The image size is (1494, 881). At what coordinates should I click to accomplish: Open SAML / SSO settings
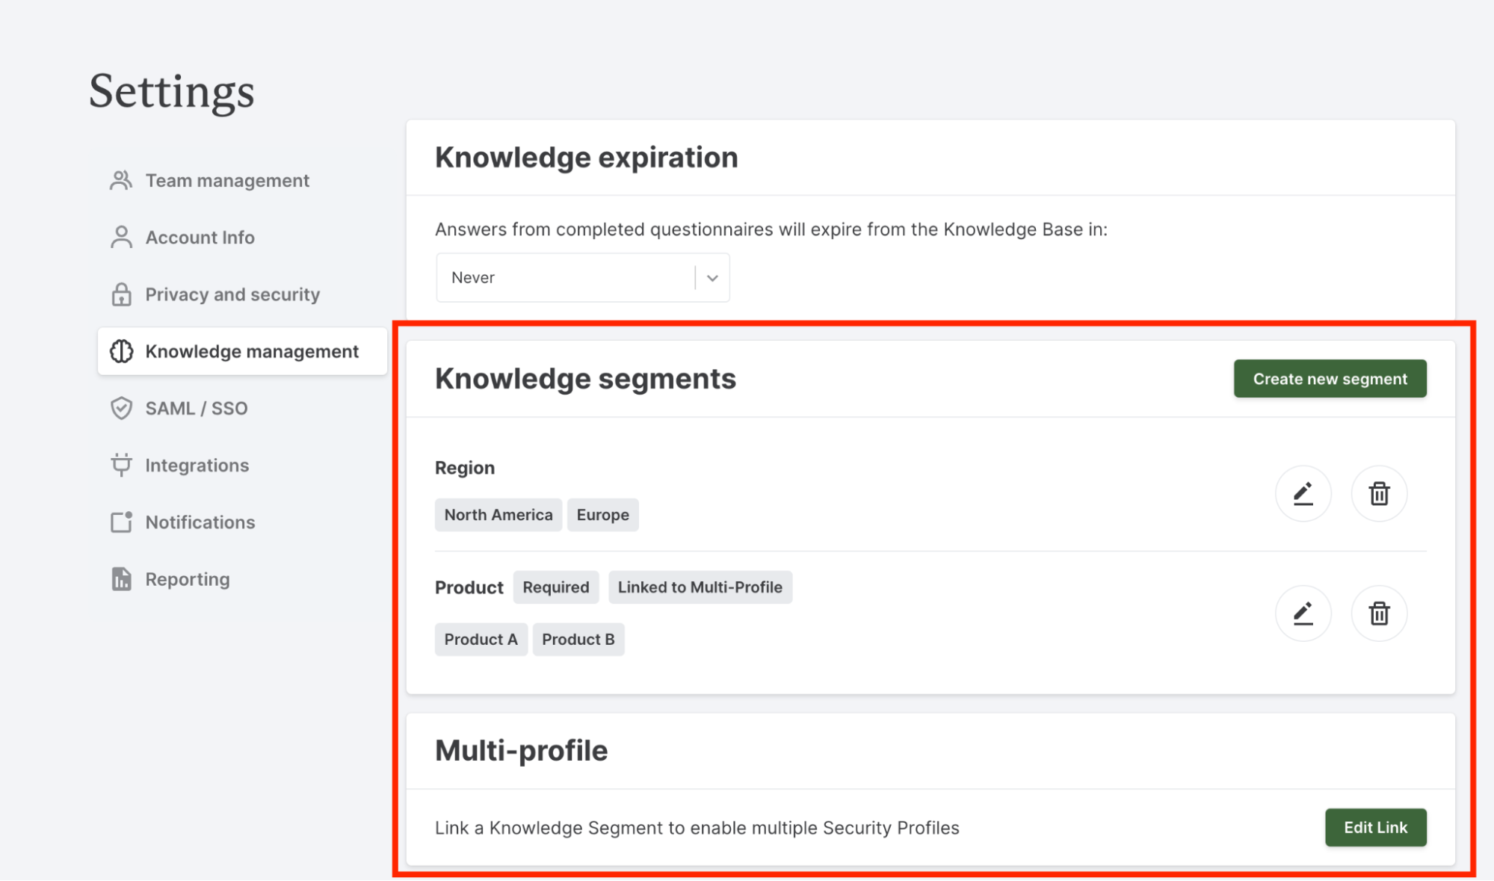pos(196,408)
